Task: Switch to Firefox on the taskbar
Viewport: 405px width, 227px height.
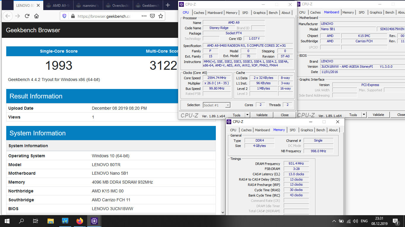Action: click(80, 221)
